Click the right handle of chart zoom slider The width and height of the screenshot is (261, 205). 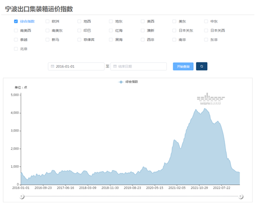(x=241, y=197)
